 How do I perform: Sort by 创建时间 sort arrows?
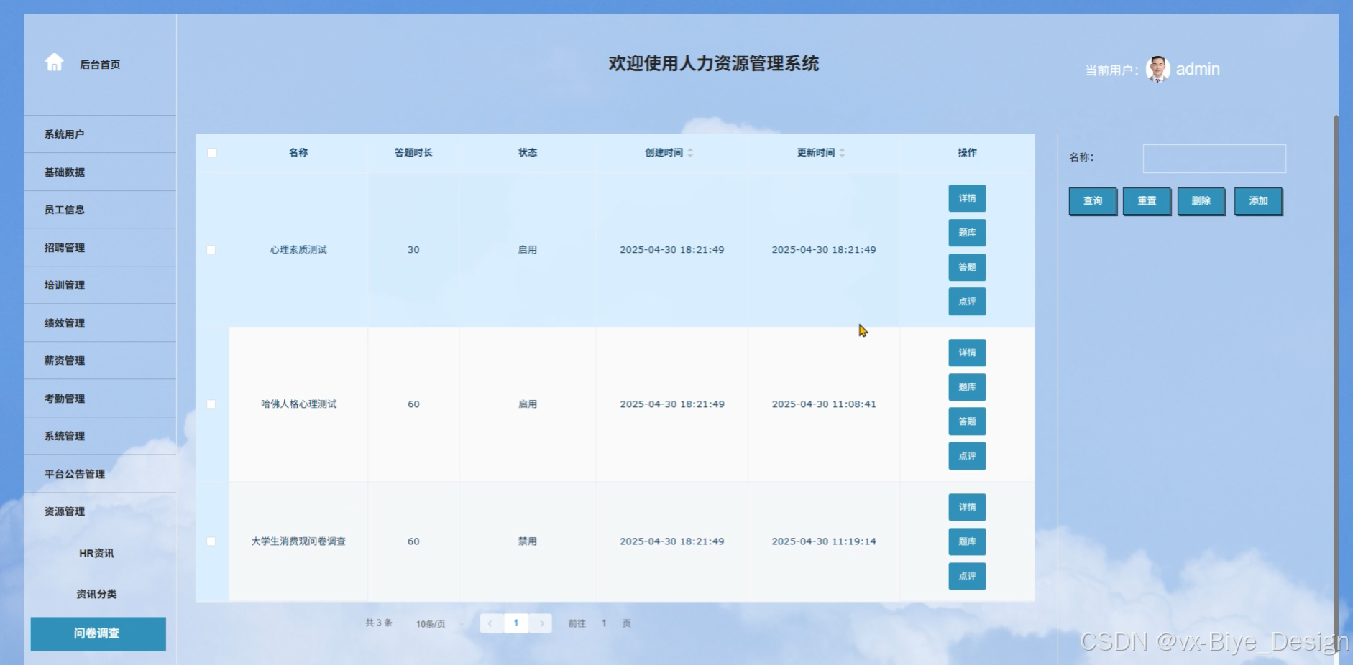(x=690, y=152)
